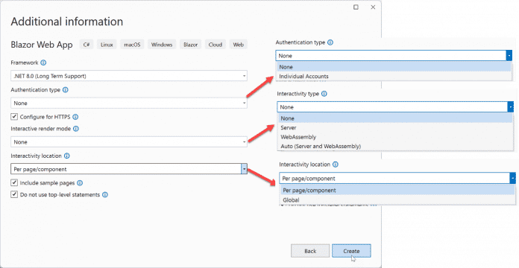Viewport: 519px width, 268px height.
Task: Select None in the Interactivity type list
Action: (395, 118)
